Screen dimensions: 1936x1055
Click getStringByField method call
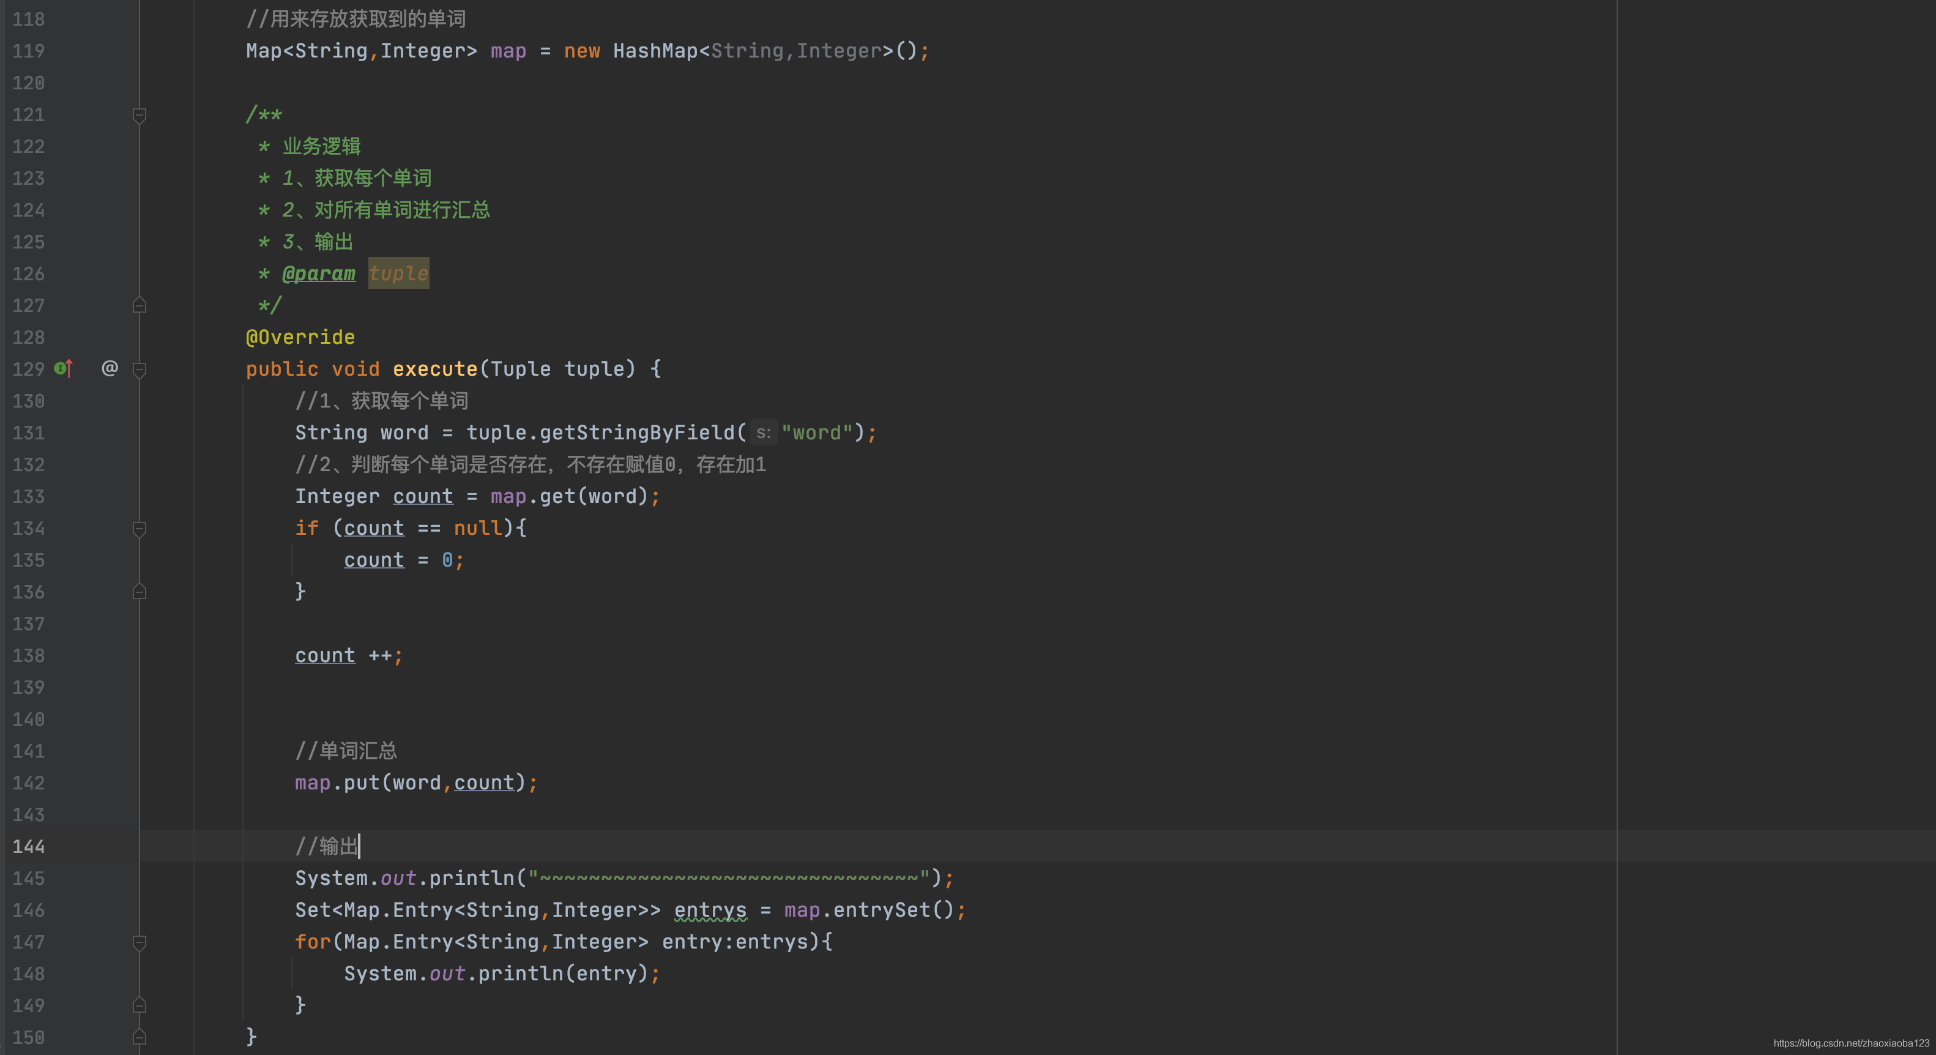[x=638, y=433]
